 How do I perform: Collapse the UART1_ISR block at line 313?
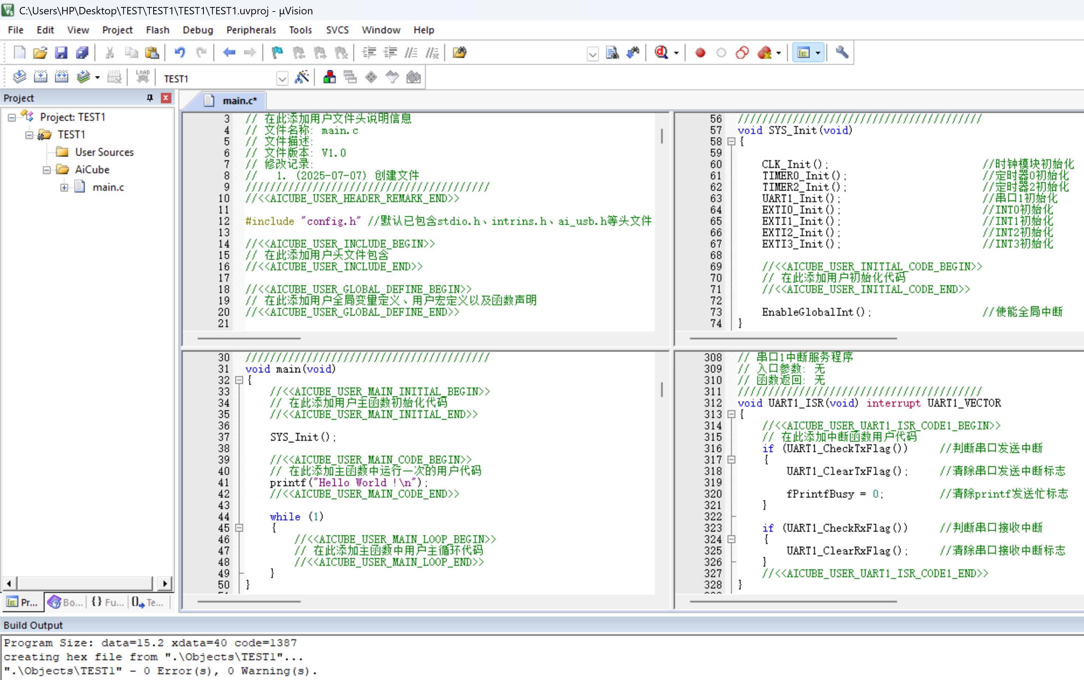click(x=732, y=414)
